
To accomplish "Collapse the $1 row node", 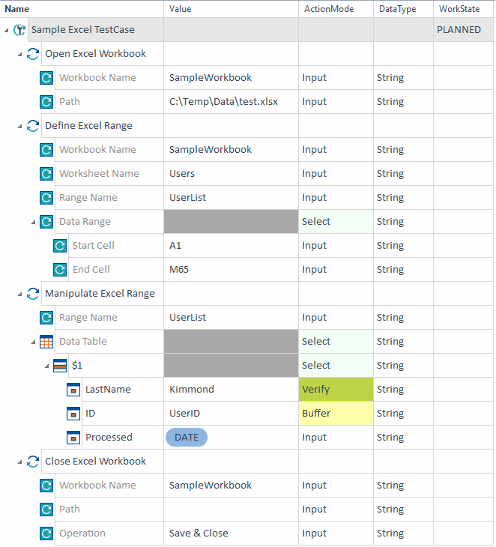I will [47, 366].
